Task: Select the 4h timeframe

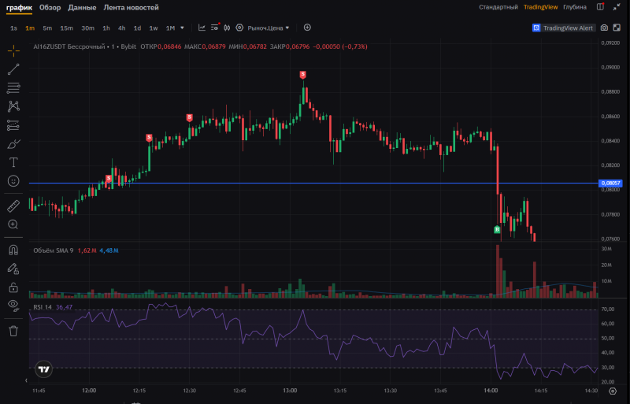Action: (121, 28)
